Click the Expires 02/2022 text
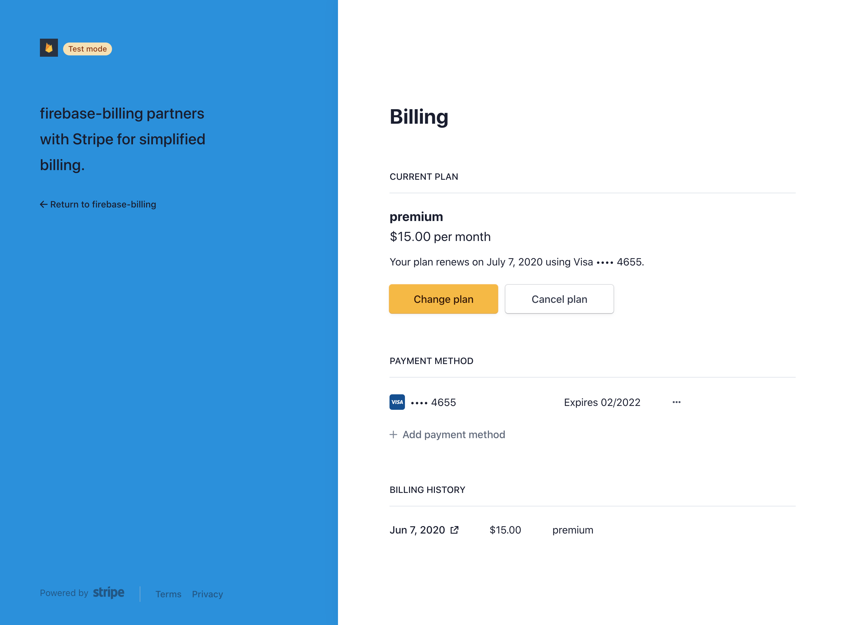Viewport: 844px width, 625px height. pyautogui.click(x=602, y=402)
